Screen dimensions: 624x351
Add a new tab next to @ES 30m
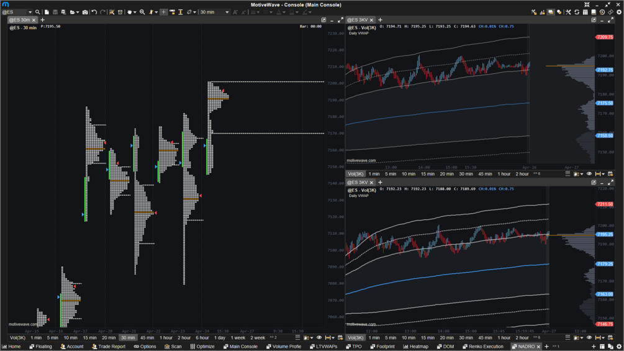click(x=43, y=20)
